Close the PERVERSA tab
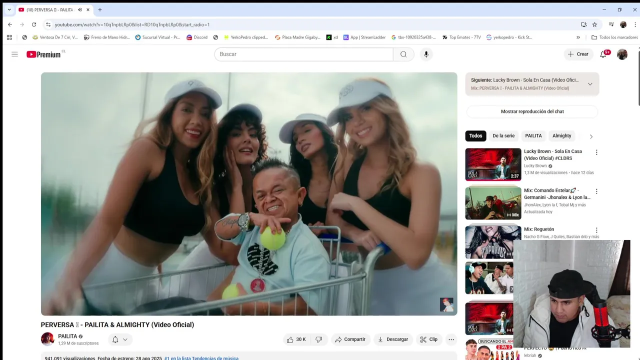 pos(88,9)
